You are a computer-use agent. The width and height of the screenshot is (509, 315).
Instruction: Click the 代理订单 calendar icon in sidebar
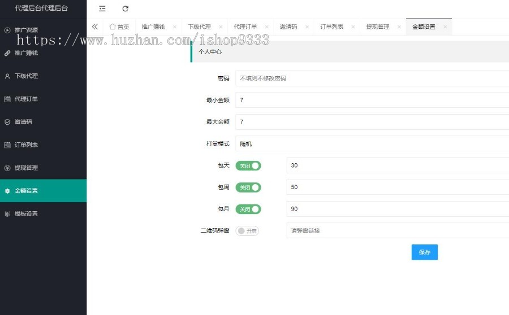7,99
